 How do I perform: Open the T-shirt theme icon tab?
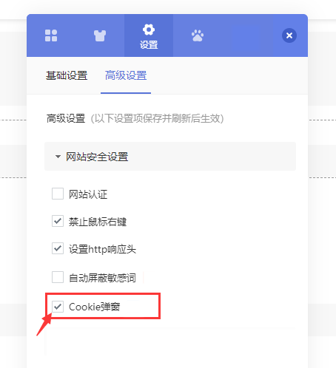[100, 35]
